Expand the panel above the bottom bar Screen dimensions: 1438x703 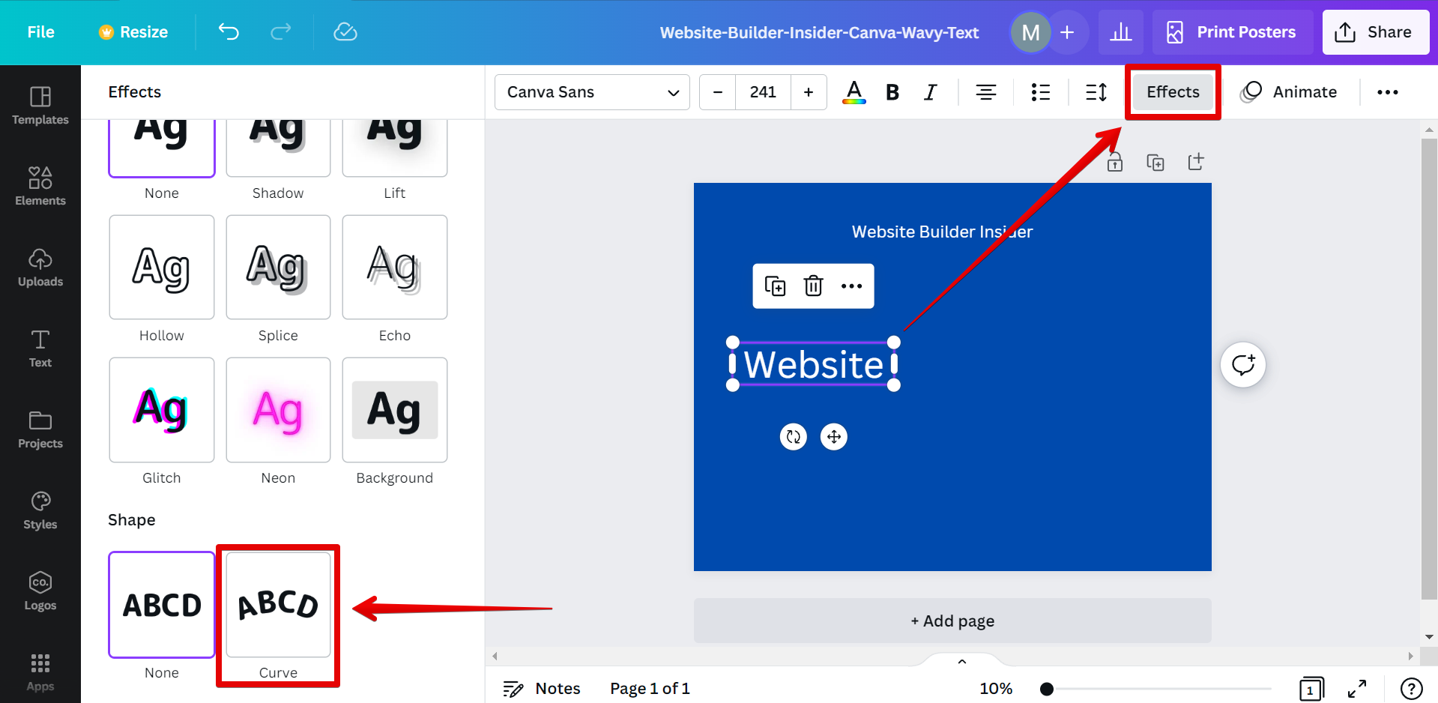[961, 661]
